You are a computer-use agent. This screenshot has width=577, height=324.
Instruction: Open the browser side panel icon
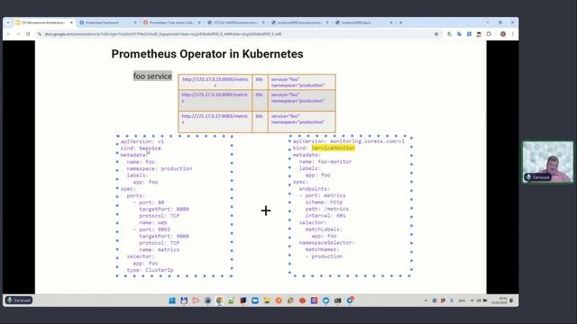tap(489, 34)
